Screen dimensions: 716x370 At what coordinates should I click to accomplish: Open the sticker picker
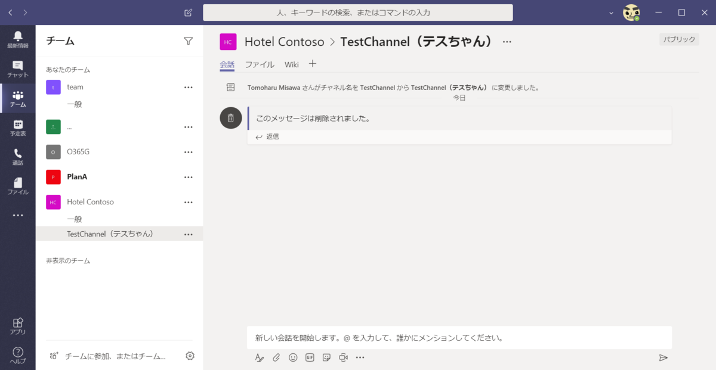[x=326, y=357]
